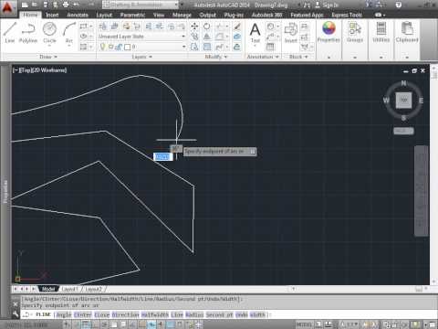
Task: Open the Parametric ribbon tab
Action: (132, 15)
